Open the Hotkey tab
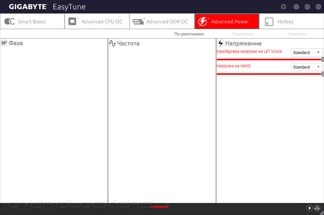 pyautogui.click(x=292, y=22)
